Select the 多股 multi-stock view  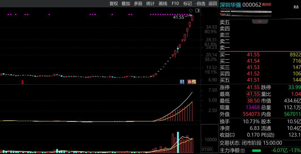(138, 4)
